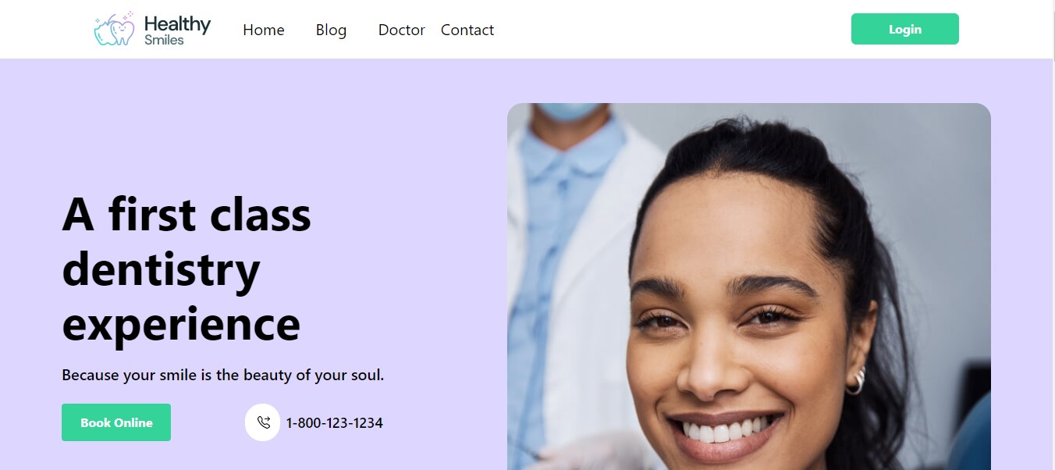Click the phone handset icon in the white circle
The height and width of the screenshot is (470, 1055).
pyautogui.click(x=263, y=422)
